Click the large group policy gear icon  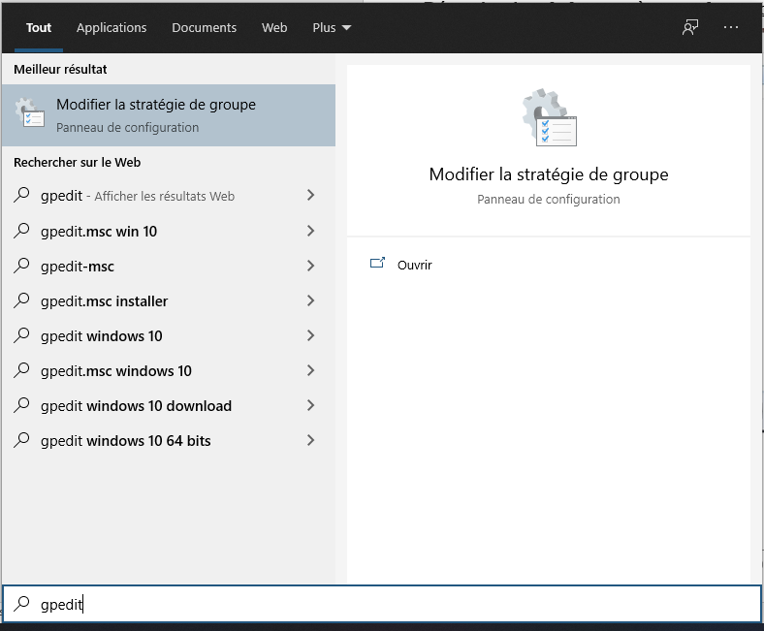pyautogui.click(x=549, y=117)
